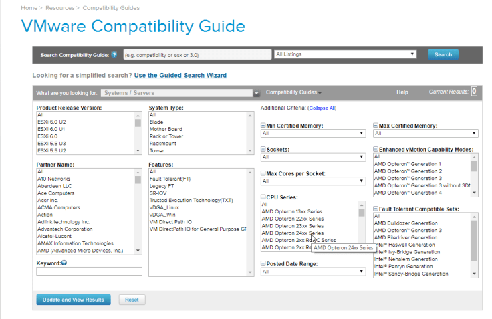Open the Min Certified Memory dropdown
Image resolution: width=492 pixels, height=319 pixels.
click(x=313, y=133)
